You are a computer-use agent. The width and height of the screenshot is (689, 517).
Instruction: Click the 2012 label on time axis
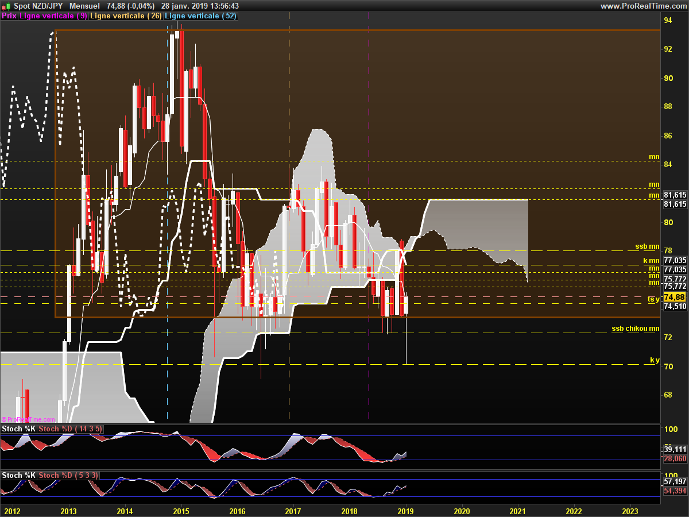13,511
